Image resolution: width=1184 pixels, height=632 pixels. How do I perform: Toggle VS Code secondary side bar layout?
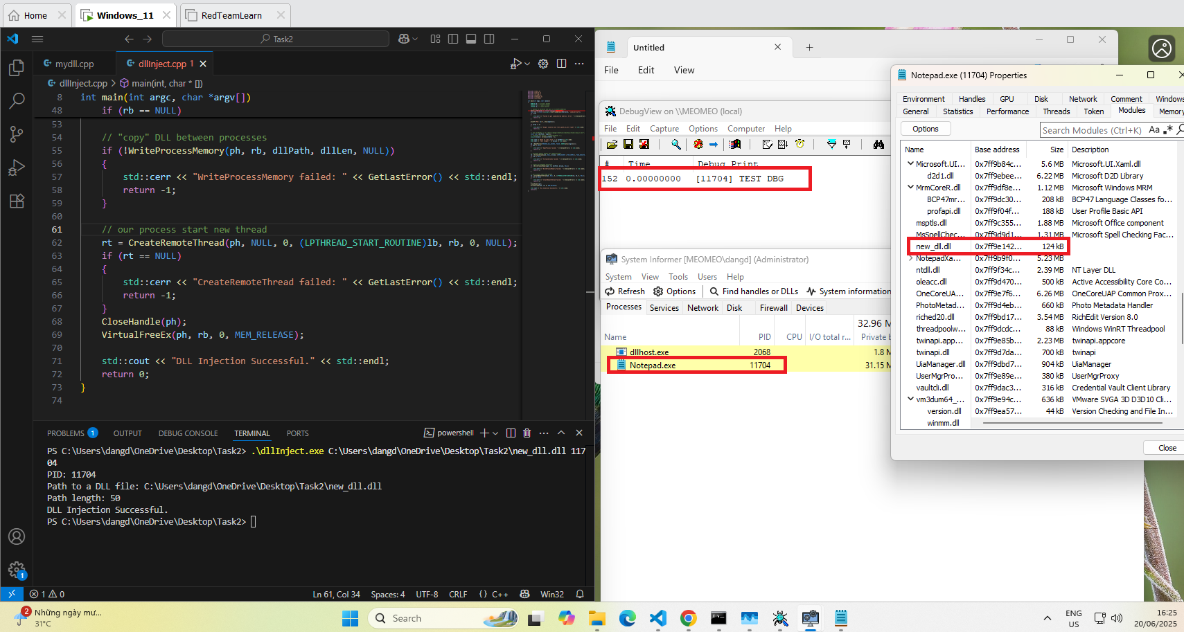point(489,39)
